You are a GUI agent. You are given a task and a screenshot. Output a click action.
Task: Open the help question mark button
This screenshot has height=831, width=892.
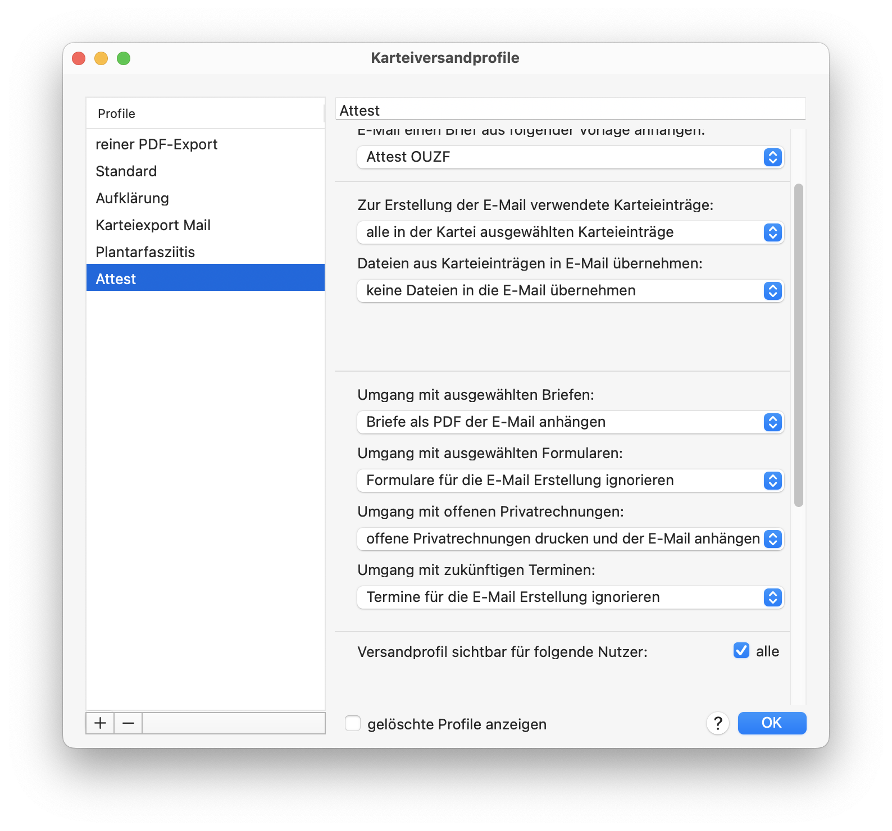(x=718, y=723)
